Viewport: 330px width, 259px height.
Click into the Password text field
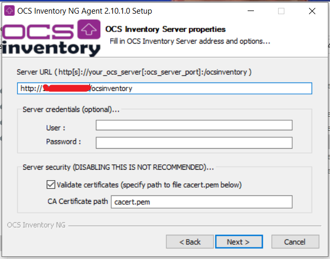194,143
